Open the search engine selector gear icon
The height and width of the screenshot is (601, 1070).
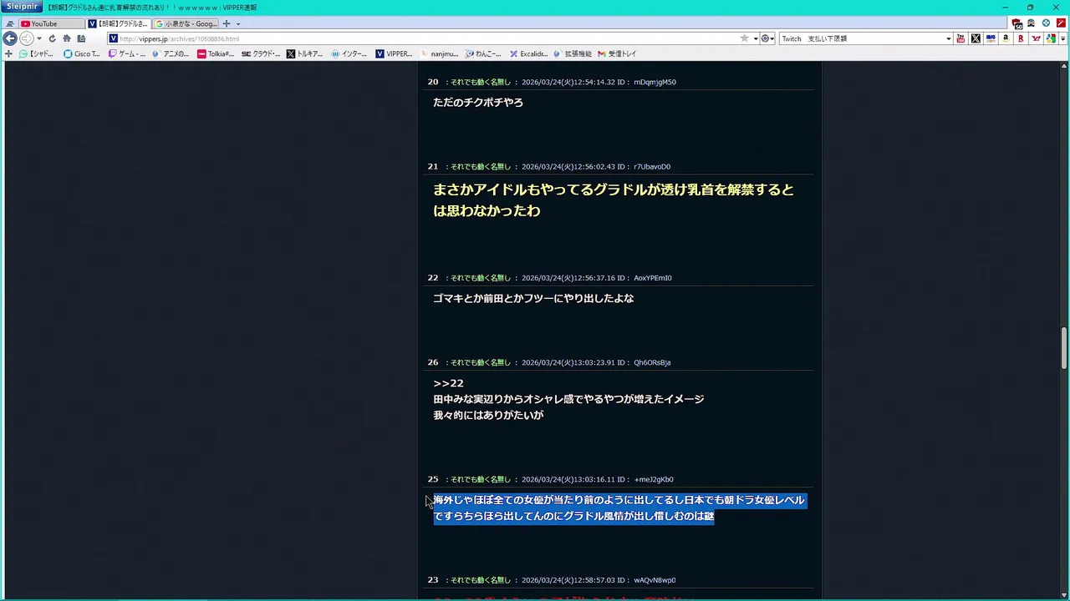pyautogui.click(x=767, y=38)
